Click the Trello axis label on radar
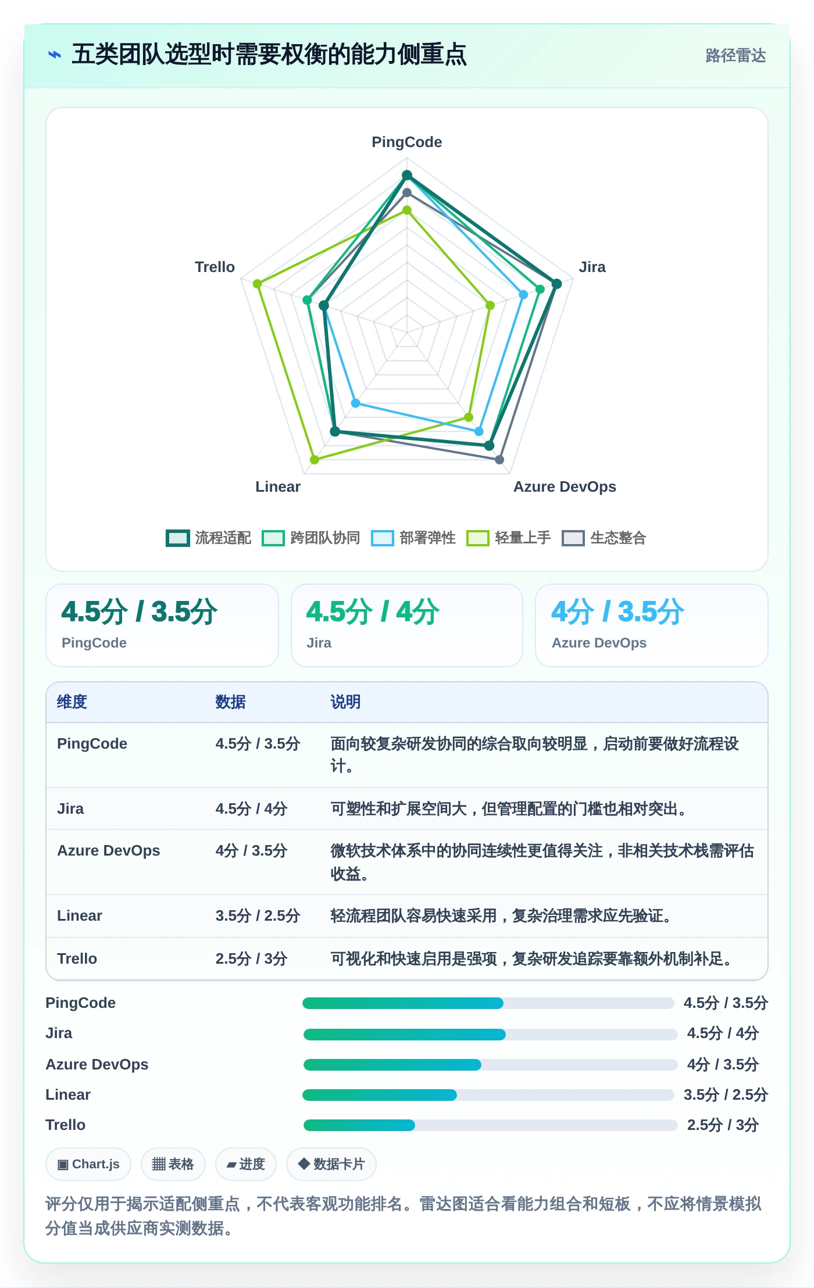Viewport: 814px width, 1288px height. click(215, 267)
